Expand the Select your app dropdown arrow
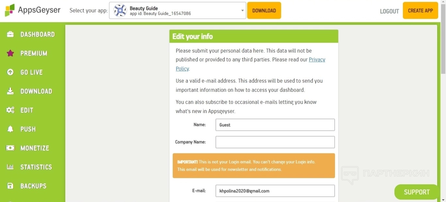 coord(242,10)
